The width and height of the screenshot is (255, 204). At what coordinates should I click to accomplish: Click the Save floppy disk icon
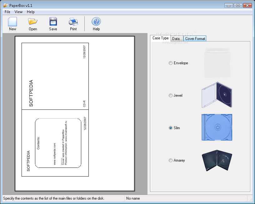53,22
